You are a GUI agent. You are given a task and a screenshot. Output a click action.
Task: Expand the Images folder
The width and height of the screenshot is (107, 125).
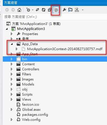click(x=11, y=79)
